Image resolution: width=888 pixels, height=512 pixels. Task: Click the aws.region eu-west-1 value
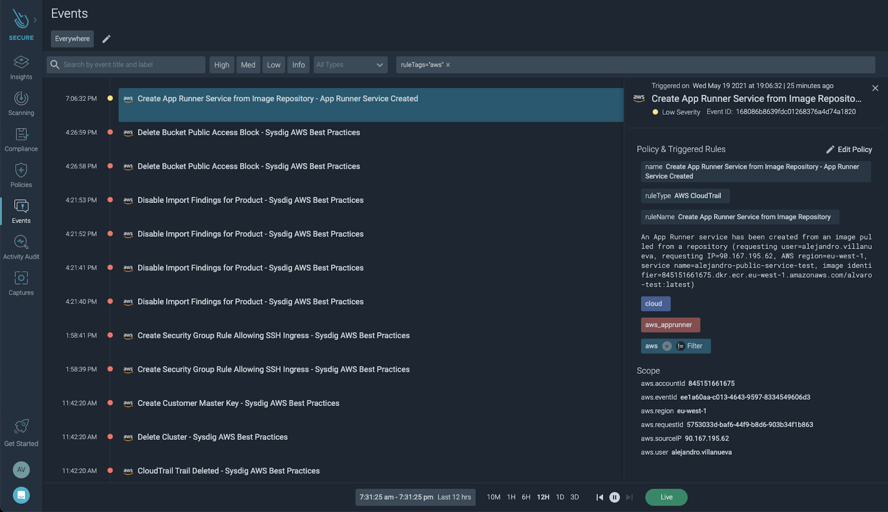692,411
